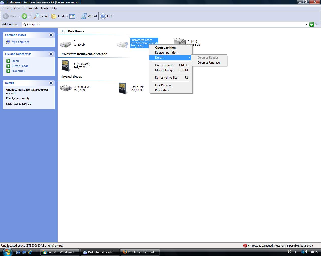The image size is (321, 256).
Task: Expand quick launch overflow chevron
Action: (37, 251)
